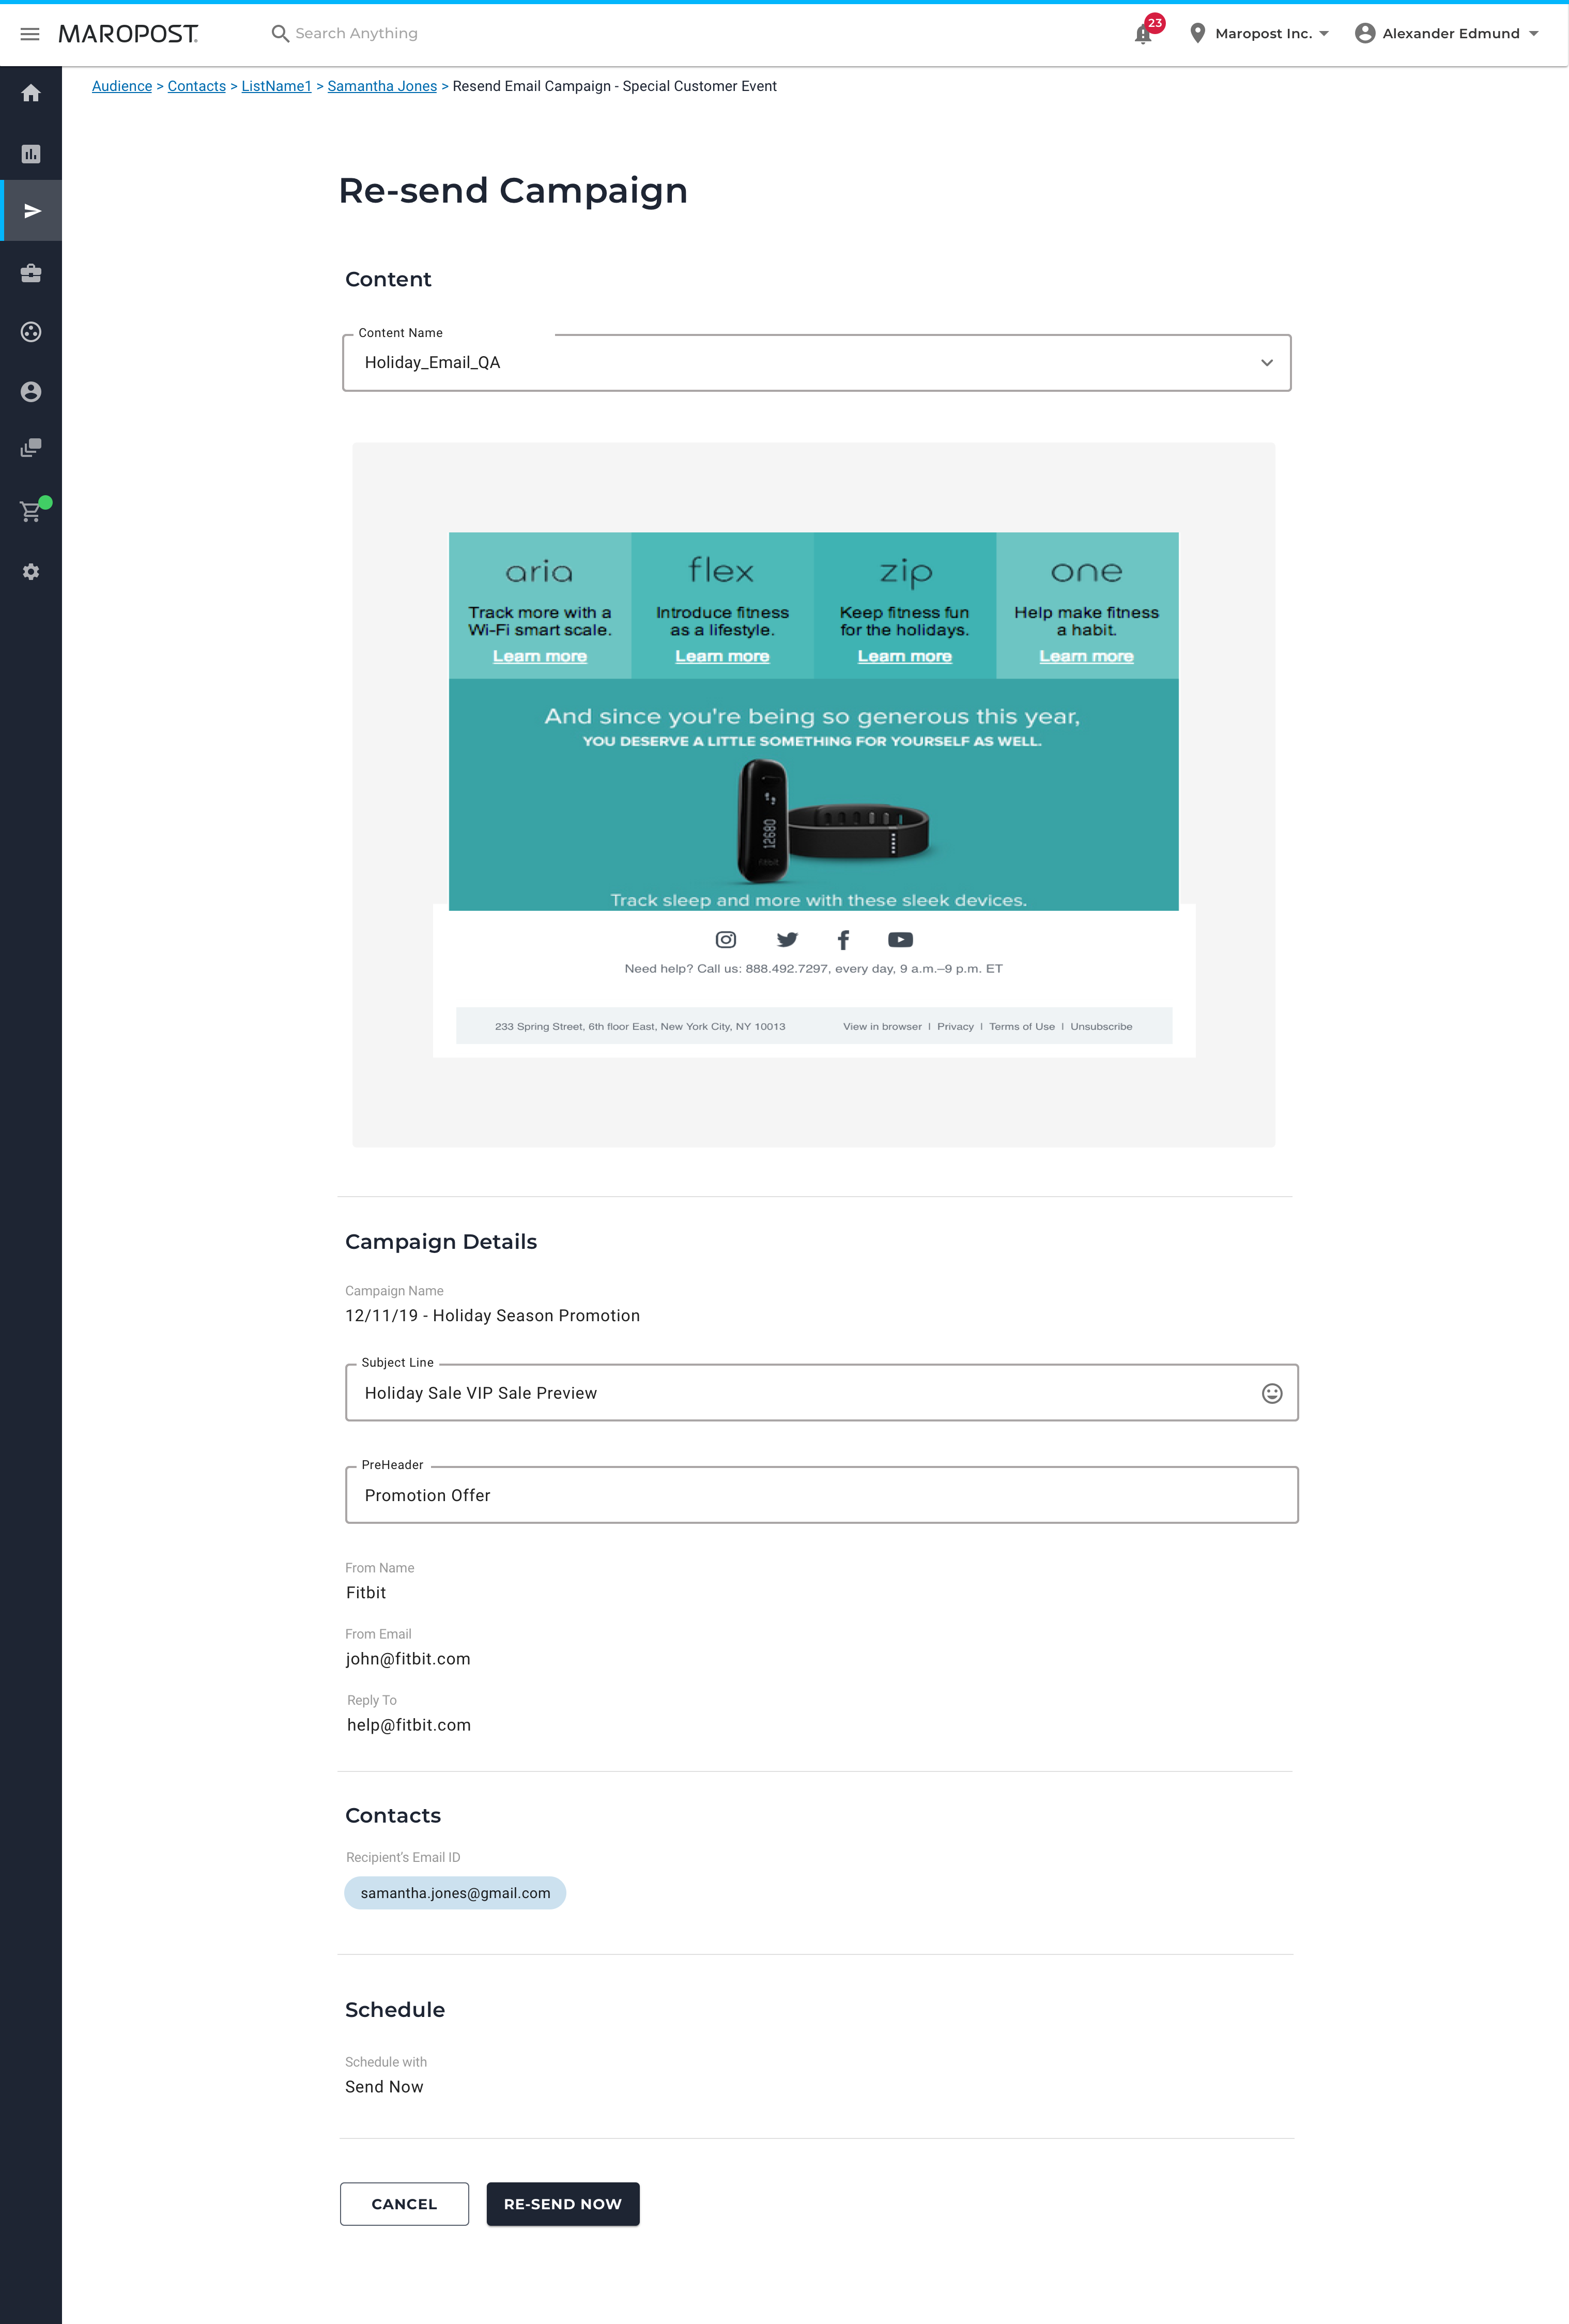The image size is (1569, 2324).
Task: Open the Settings gear sidebar icon
Action: pyautogui.click(x=31, y=572)
